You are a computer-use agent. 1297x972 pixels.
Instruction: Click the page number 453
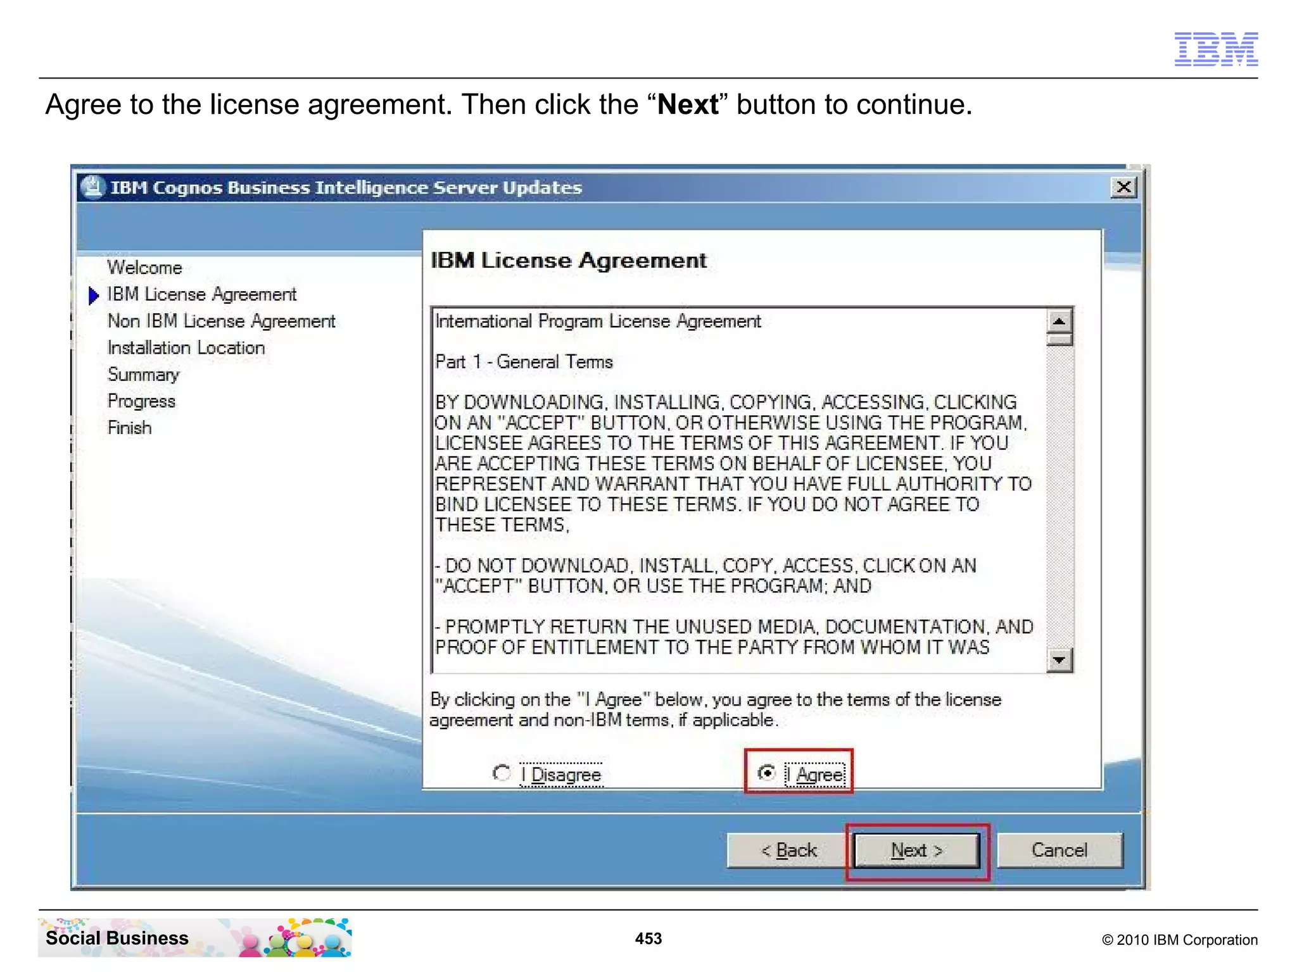[x=648, y=938]
